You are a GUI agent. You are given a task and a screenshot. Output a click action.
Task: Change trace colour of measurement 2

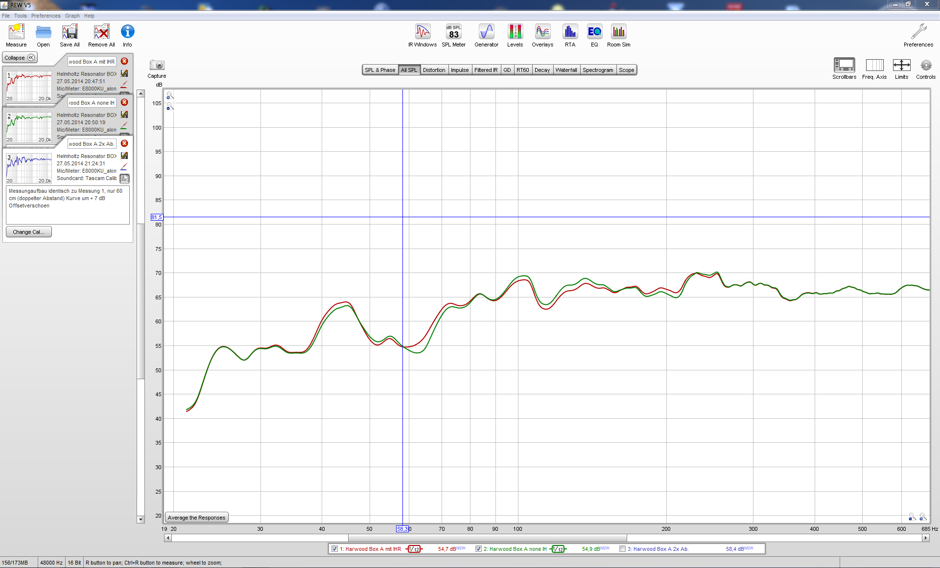pyautogui.click(x=124, y=125)
